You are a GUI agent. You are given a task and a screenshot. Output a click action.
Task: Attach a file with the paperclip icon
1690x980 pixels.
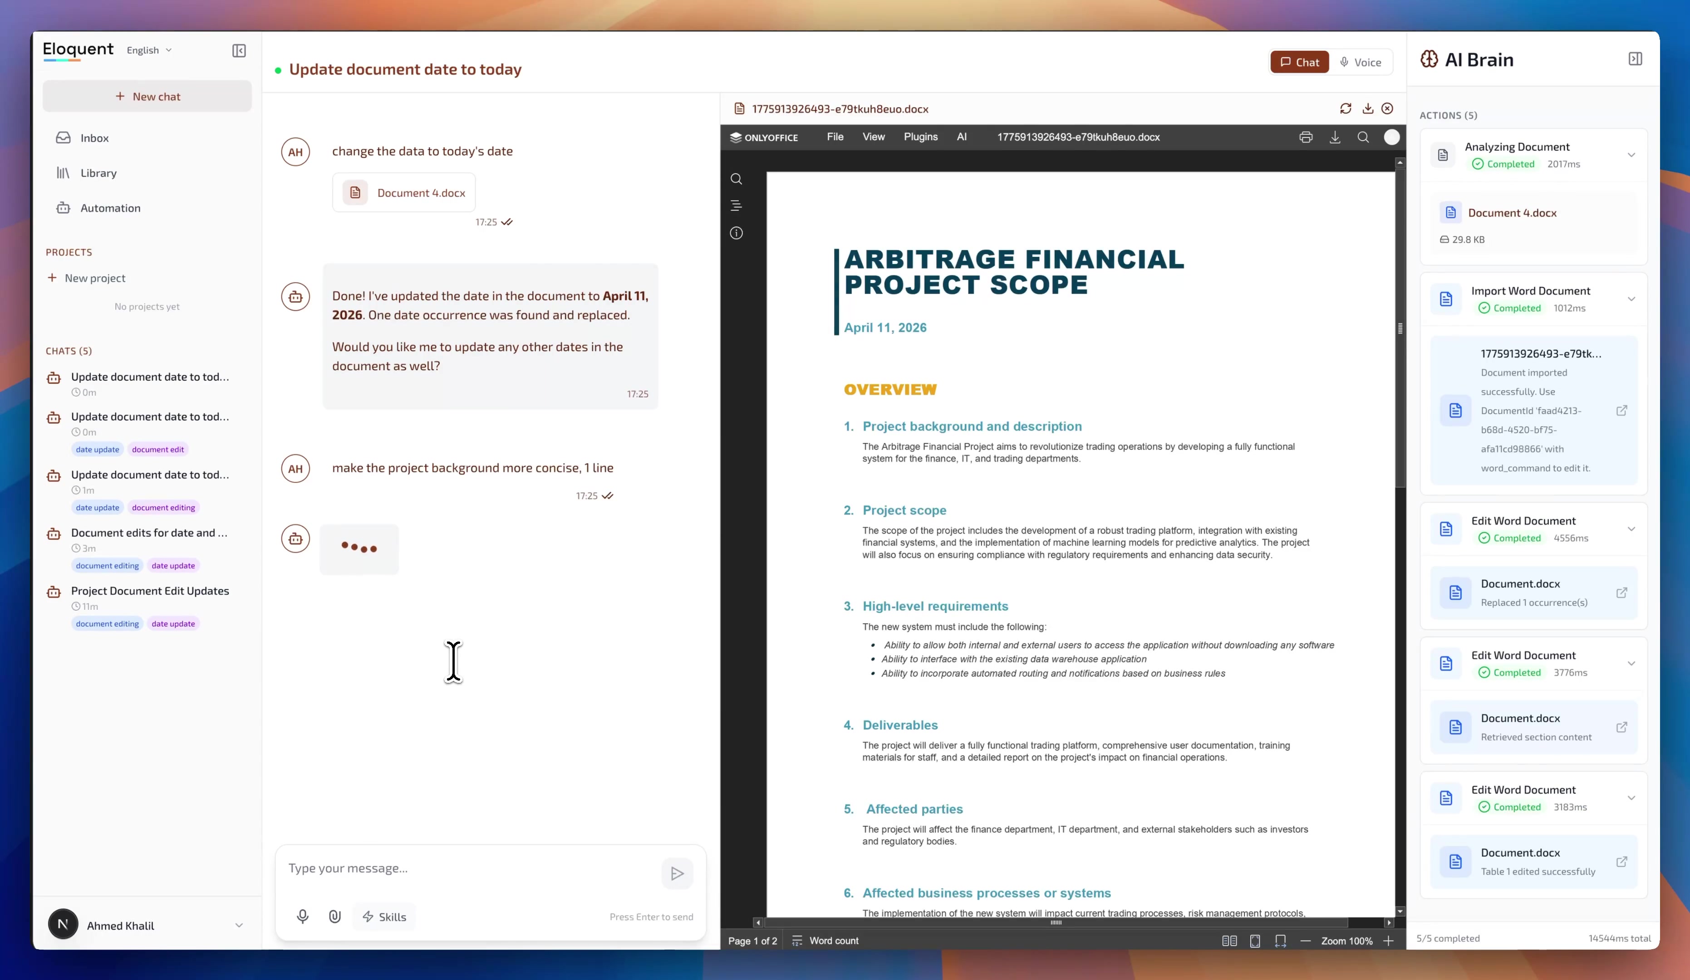click(x=334, y=916)
